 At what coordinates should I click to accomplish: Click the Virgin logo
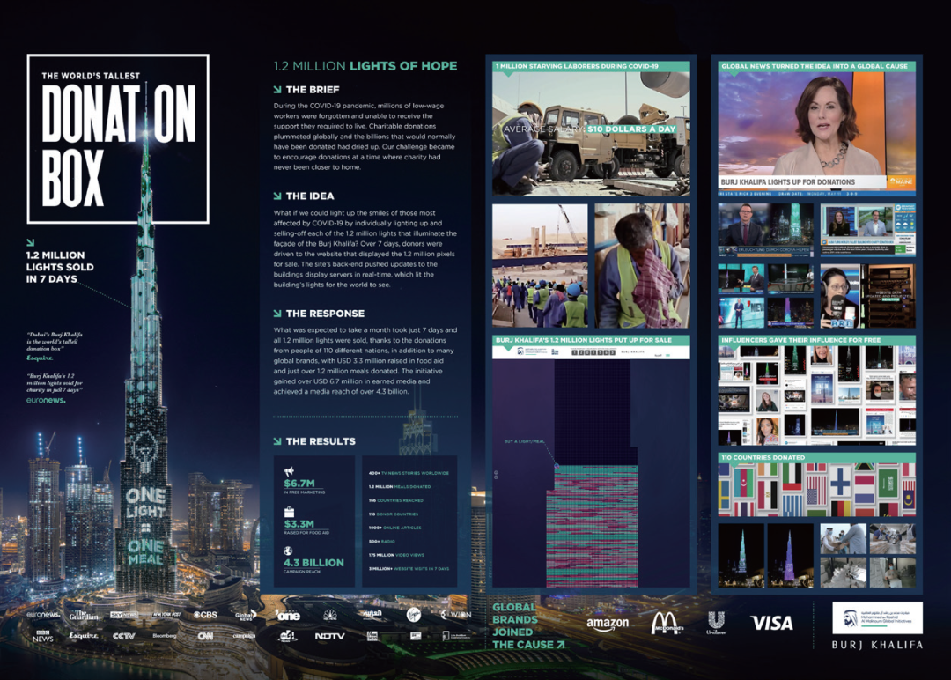tap(414, 615)
